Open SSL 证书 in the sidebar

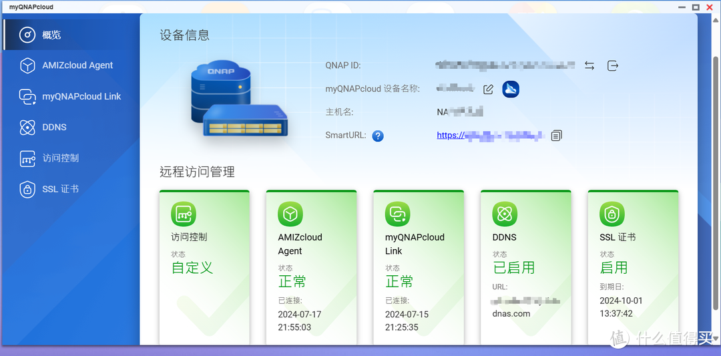71,188
